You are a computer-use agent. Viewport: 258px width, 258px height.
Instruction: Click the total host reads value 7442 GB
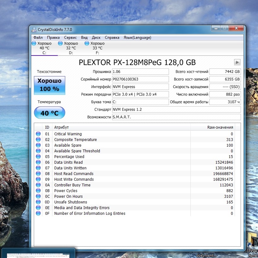coord(225,72)
